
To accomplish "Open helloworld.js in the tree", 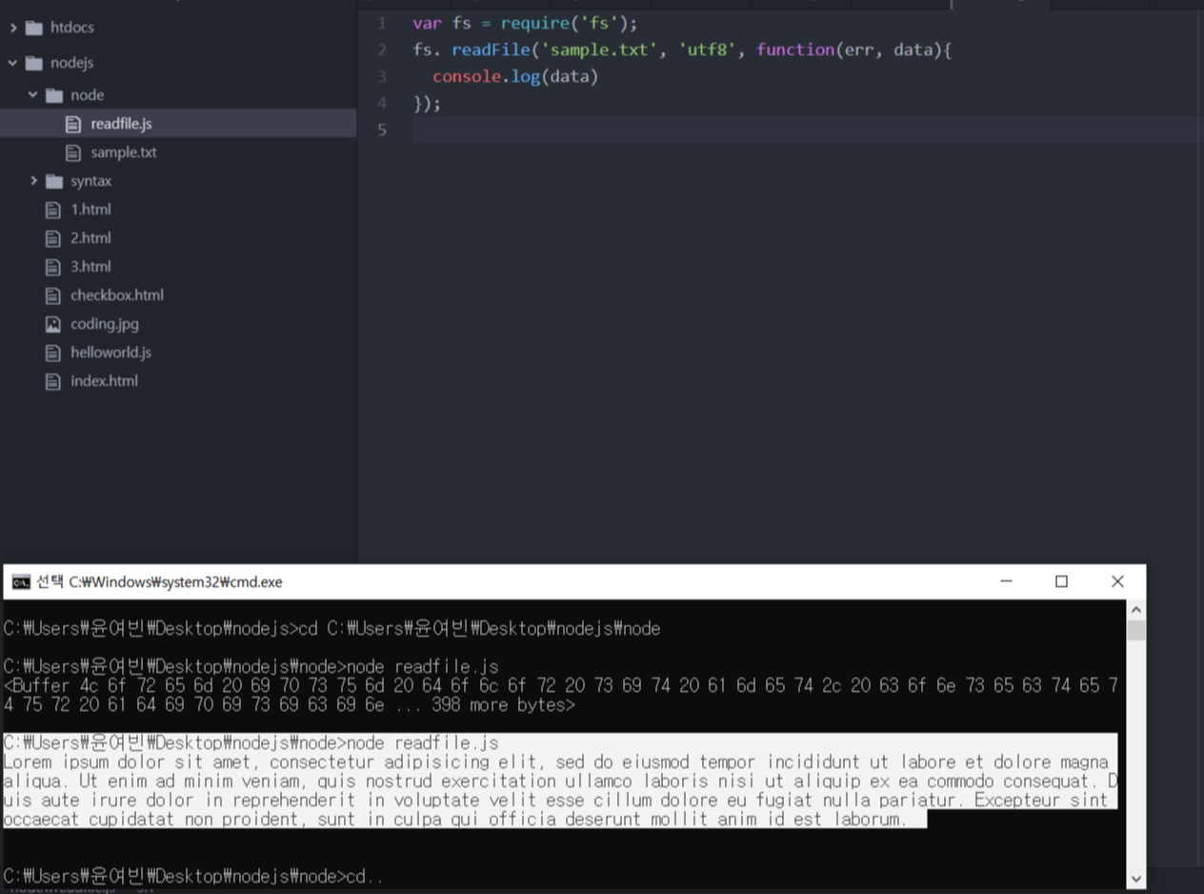I will click(110, 353).
